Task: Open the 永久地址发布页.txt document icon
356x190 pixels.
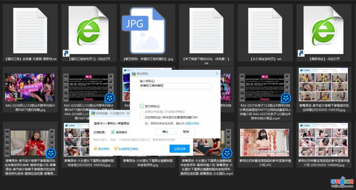Action: (265, 30)
